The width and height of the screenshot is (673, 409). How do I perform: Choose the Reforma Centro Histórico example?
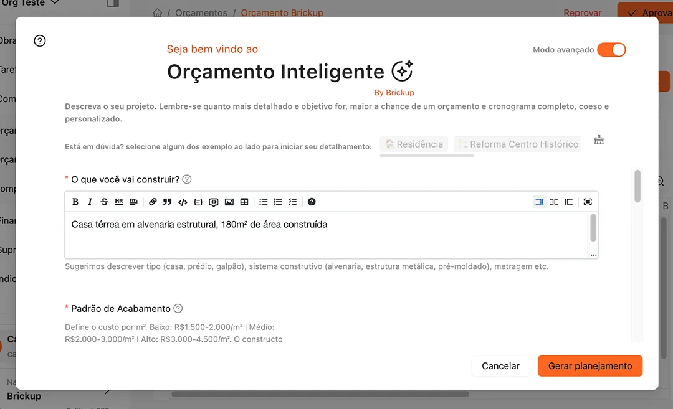tap(517, 144)
